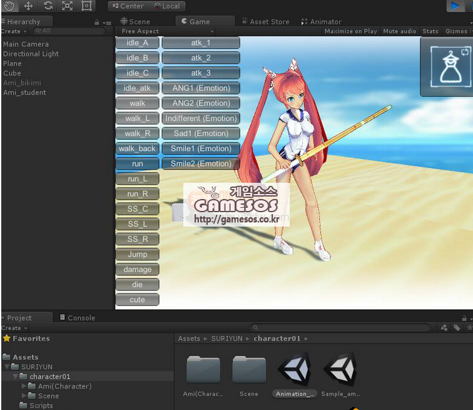Play the atk_3 animation
Viewport: 473px width, 410px height.
[201, 73]
